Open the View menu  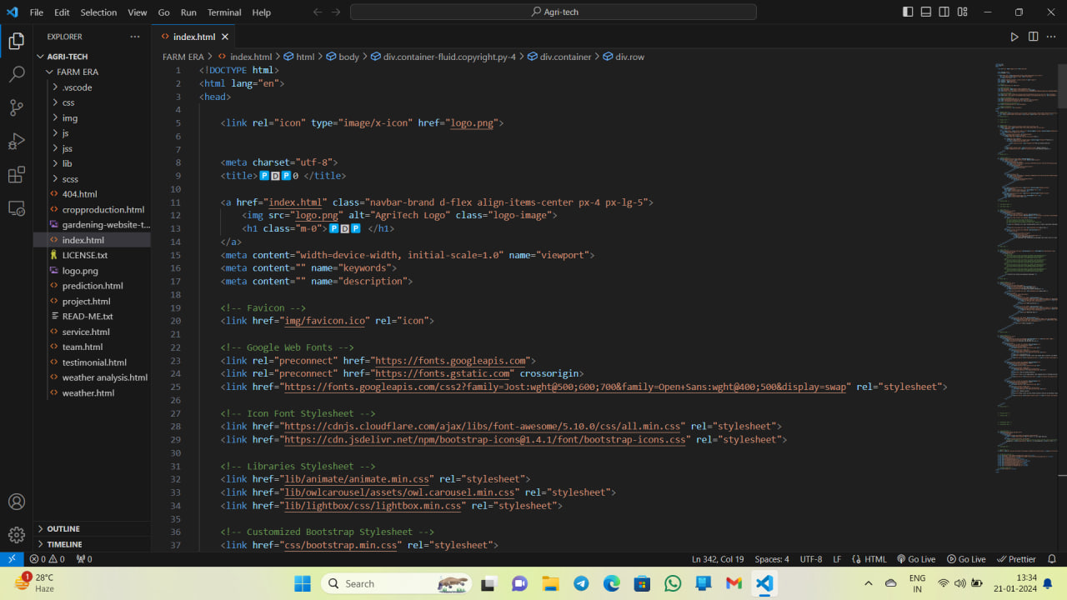(138, 12)
